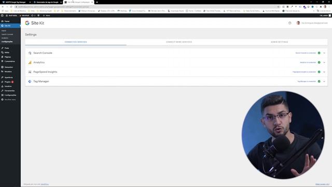Click the Analytics bar chart icon
This screenshot has width=332, height=187.
click(x=30, y=62)
